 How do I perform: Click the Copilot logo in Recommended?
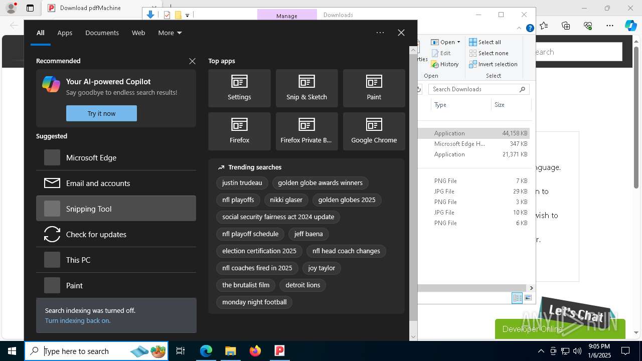click(51, 84)
